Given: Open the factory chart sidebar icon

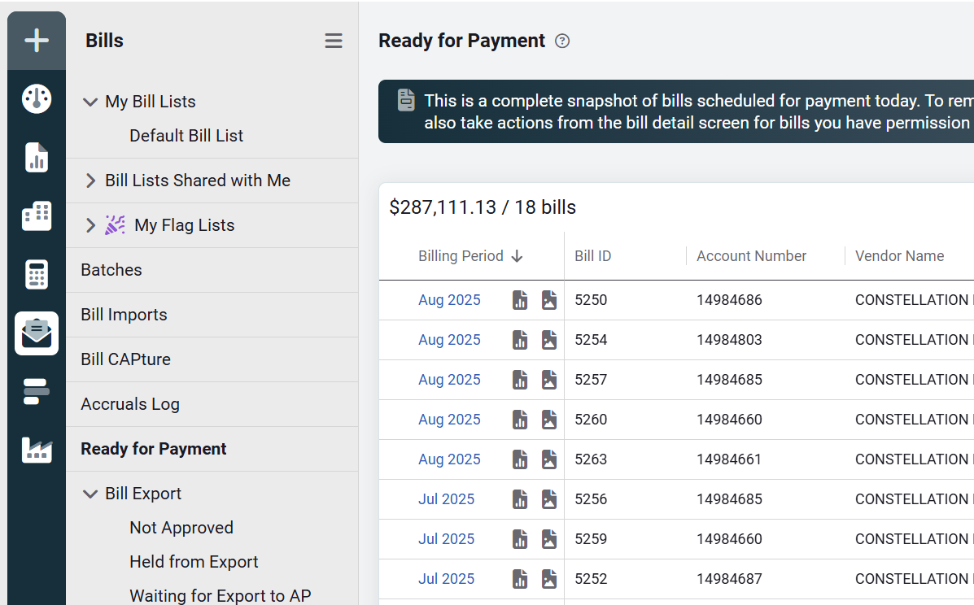Looking at the screenshot, I should [37, 450].
